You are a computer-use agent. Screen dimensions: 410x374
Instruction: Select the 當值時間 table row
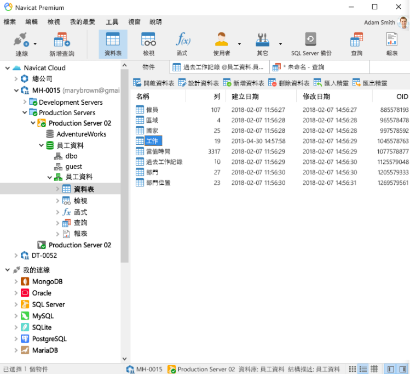(270, 151)
